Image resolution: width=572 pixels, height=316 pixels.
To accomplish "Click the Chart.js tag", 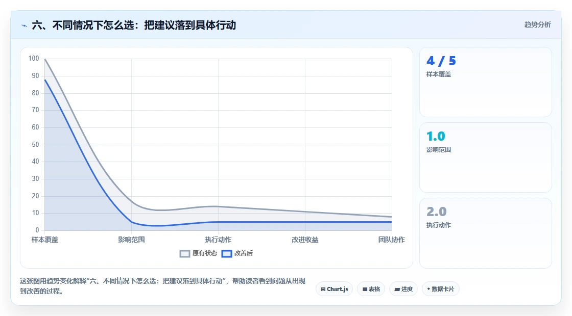I will [x=334, y=289].
